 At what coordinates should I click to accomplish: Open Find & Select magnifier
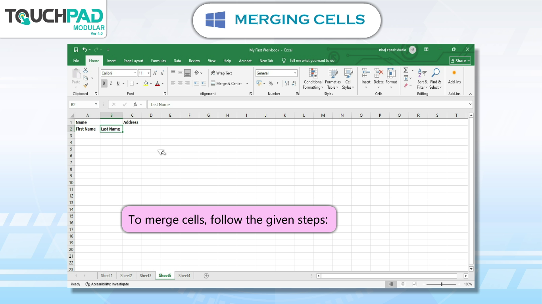pos(435,73)
